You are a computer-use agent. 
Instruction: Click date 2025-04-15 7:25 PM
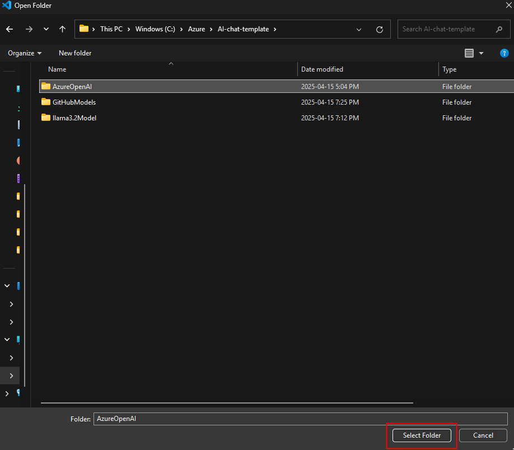click(x=330, y=102)
